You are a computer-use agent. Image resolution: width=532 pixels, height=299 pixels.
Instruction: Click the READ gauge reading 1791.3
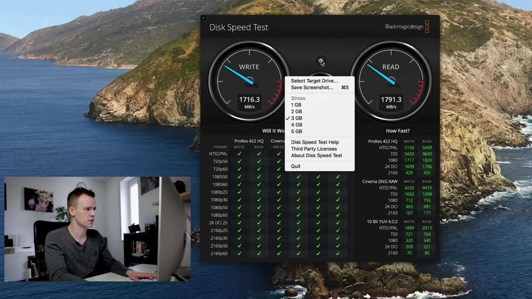[391, 81]
